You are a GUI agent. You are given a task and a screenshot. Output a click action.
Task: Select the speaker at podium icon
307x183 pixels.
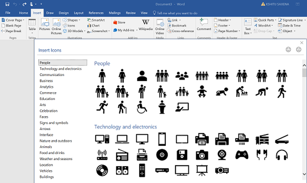tap(162, 107)
